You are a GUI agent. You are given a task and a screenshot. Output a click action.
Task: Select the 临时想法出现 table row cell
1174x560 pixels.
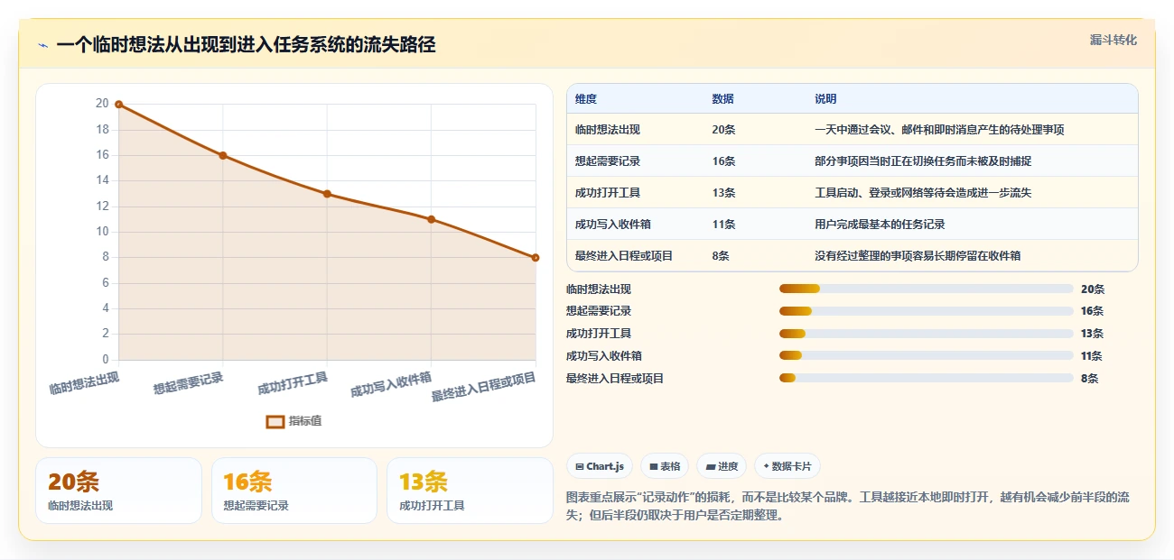[x=608, y=130]
